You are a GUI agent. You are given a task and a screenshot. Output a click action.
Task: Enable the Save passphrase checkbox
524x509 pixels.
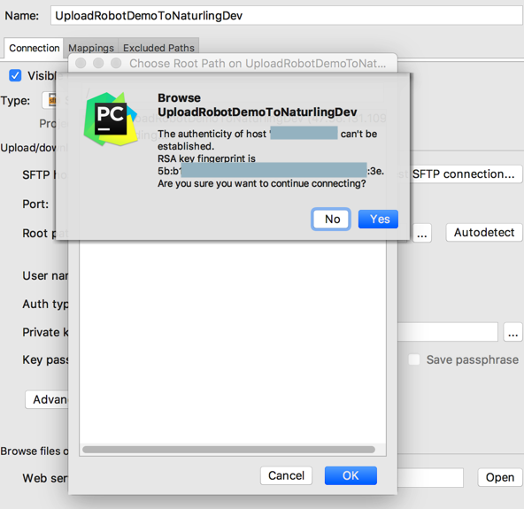414,359
